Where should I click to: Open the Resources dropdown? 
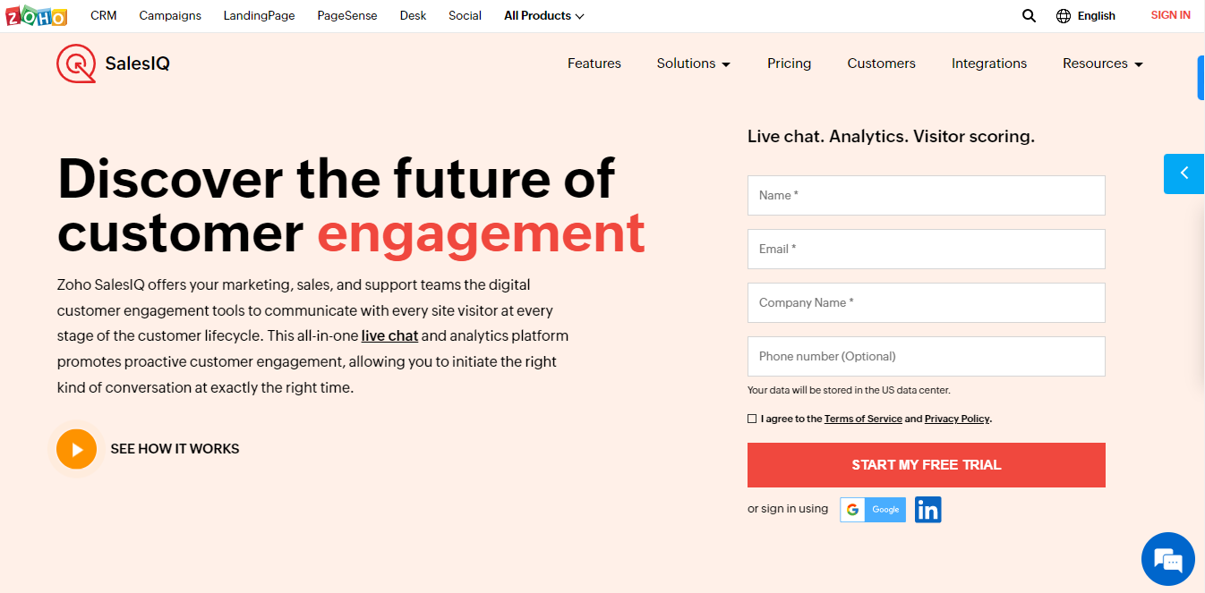tap(1102, 64)
